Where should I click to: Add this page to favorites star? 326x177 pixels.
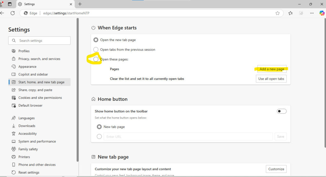pyautogui.click(x=278, y=13)
